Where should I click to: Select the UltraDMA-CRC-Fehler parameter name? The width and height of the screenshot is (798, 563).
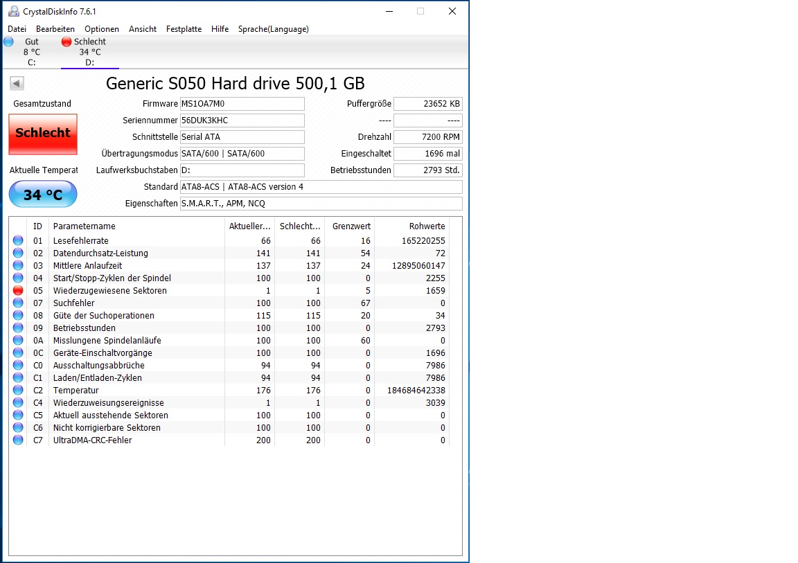[93, 440]
